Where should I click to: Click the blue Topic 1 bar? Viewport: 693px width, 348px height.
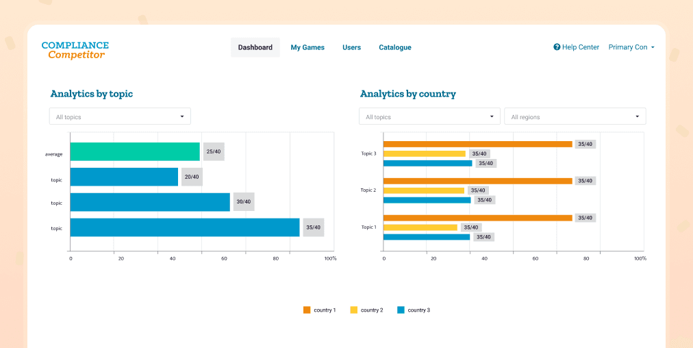[x=427, y=237]
